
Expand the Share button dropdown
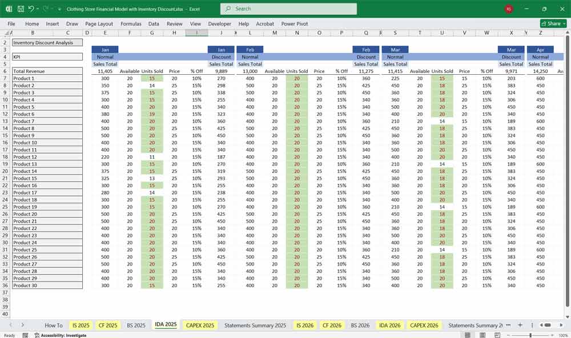click(x=564, y=23)
